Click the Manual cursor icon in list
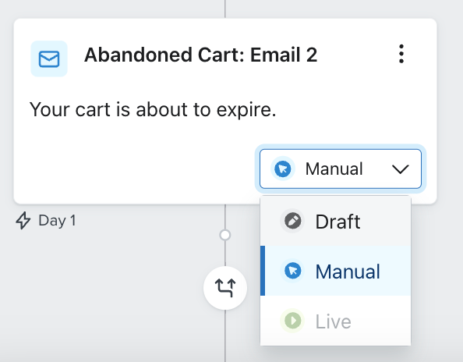 [292, 271]
